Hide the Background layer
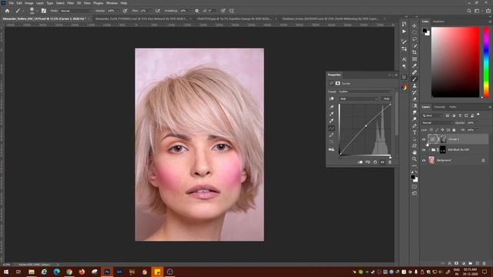This screenshot has height=277, width=493. pos(424,161)
